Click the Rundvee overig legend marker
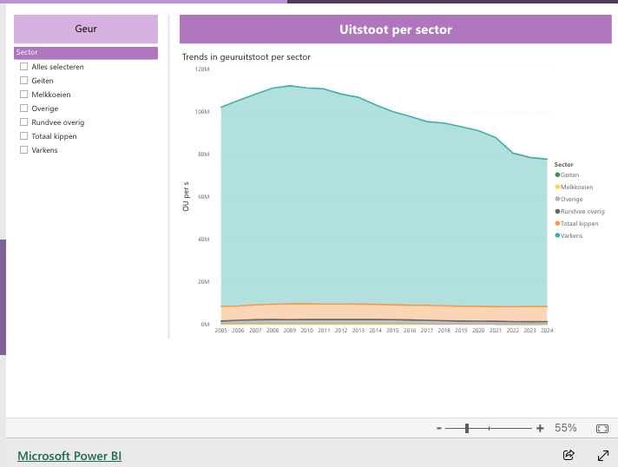This screenshot has width=618, height=467. tap(557, 212)
